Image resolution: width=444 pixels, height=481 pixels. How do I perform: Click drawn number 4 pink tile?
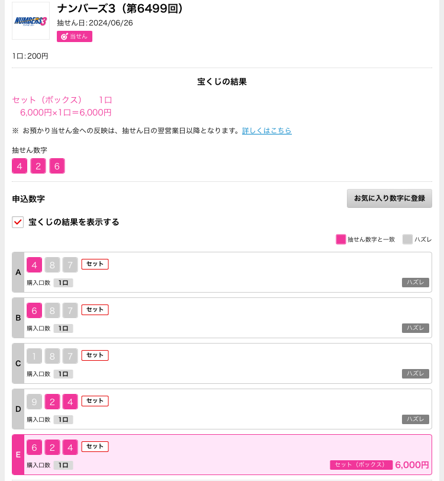tap(20, 166)
